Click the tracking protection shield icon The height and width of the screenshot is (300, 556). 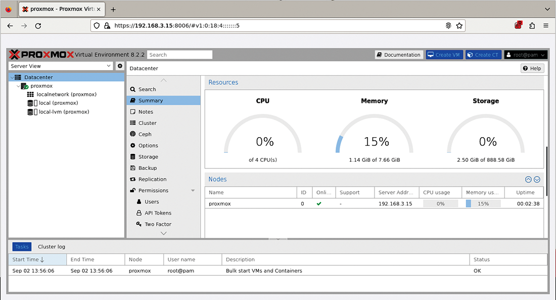(97, 26)
